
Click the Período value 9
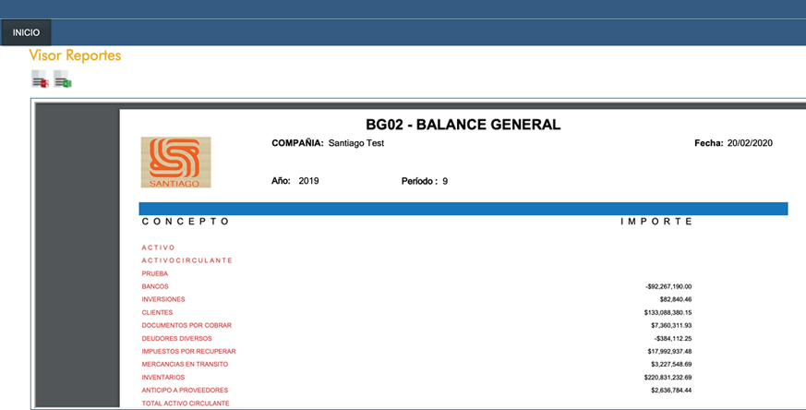point(445,181)
